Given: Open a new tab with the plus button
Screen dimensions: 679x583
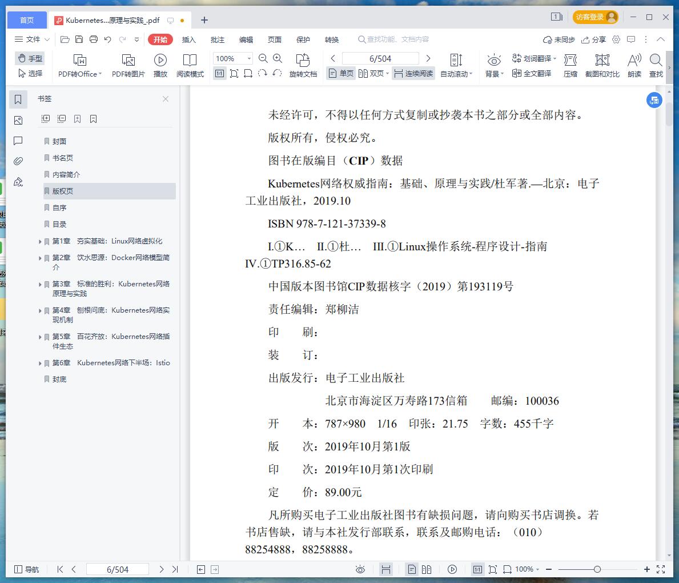Looking at the screenshot, I should (204, 20).
